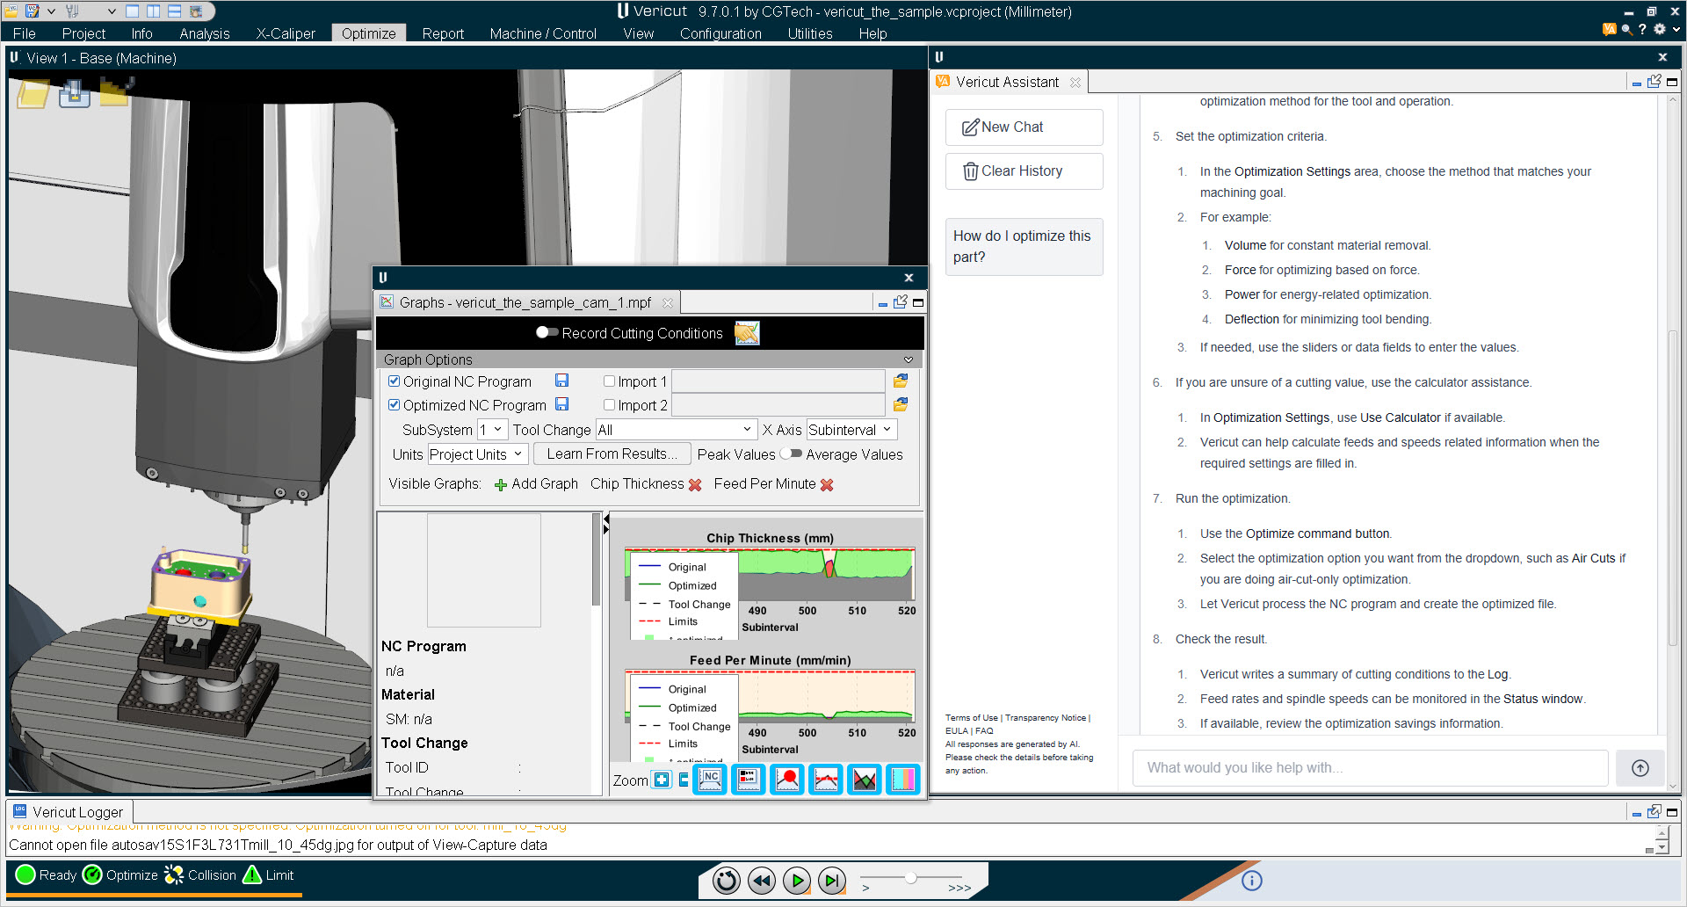Save the Original NC Program graph data
This screenshot has height=907, width=1687.
(561, 381)
